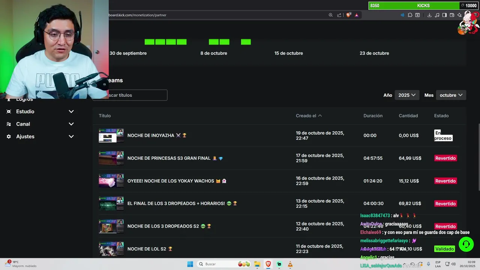Click Revertido badge for 16 de octubre
This screenshot has width=480, height=270.
[x=445, y=181]
